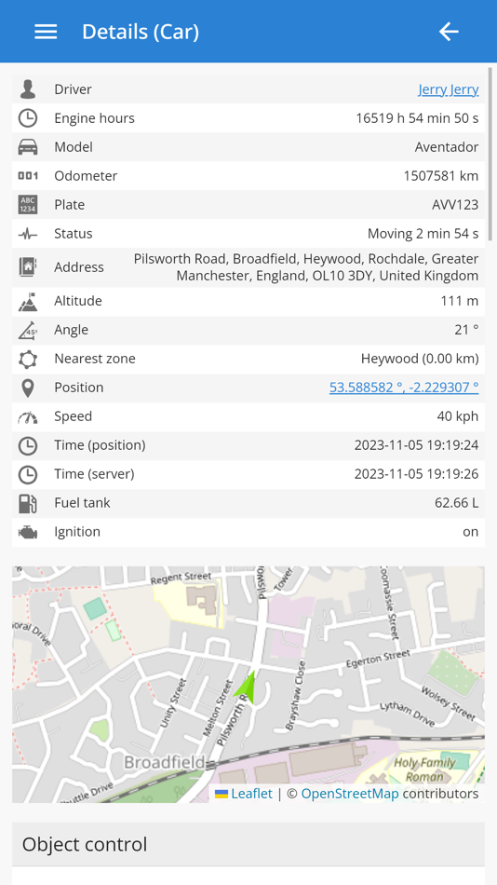The width and height of the screenshot is (497, 885).
Task: Click the fuel tank value 62.66 L
Action: click(456, 502)
